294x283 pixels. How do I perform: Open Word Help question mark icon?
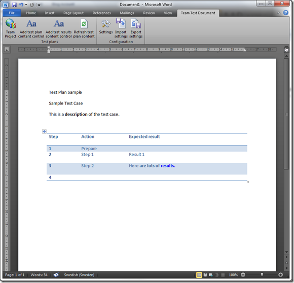285,13
